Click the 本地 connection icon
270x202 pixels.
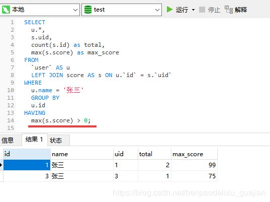[x=6, y=10]
